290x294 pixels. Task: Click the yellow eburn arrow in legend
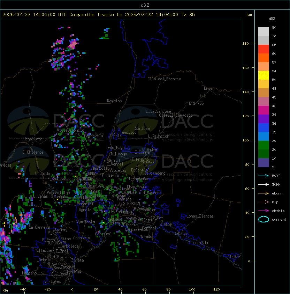point(264,193)
